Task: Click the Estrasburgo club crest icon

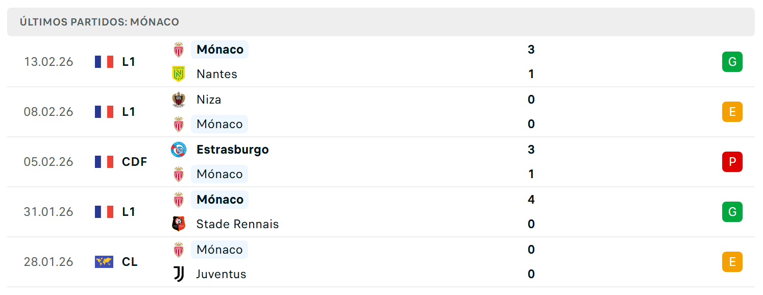Action: click(179, 150)
